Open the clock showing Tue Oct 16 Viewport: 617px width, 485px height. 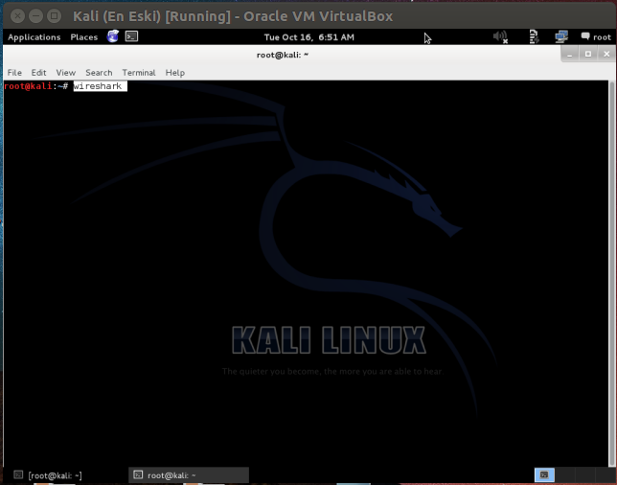(x=308, y=37)
